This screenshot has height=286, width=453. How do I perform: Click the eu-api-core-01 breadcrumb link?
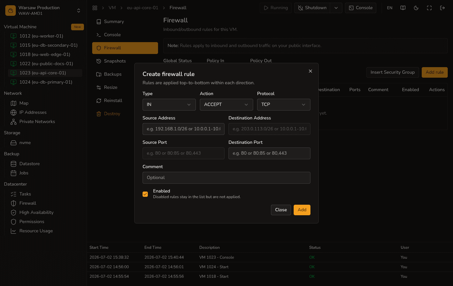click(143, 8)
